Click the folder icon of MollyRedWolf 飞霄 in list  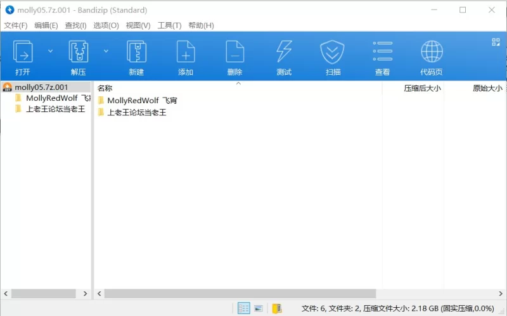point(101,100)
